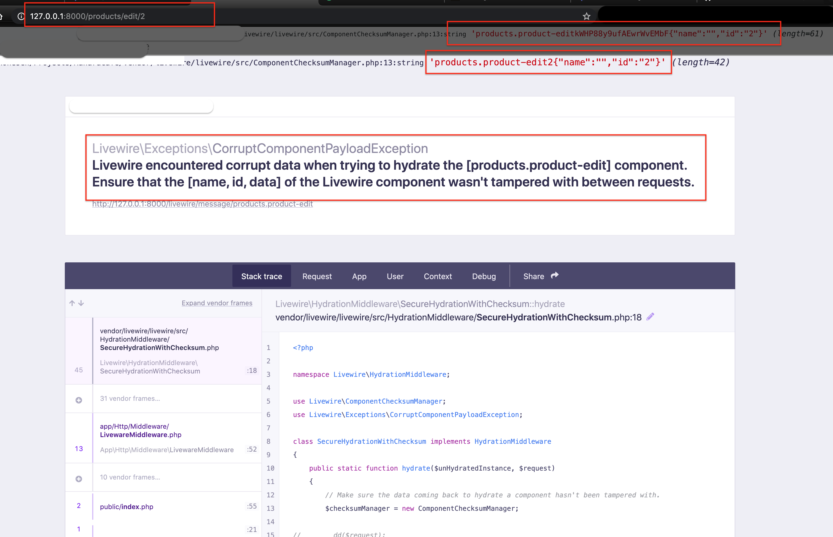
Task: Switch to the App tab
Action: pos(359,276)
